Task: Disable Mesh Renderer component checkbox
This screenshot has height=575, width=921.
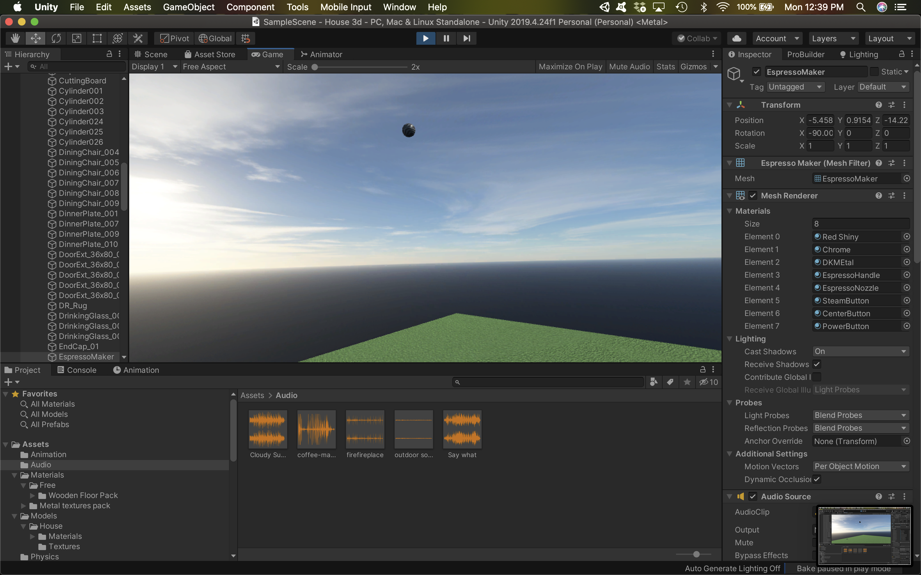Action: (x=752, y=195)
